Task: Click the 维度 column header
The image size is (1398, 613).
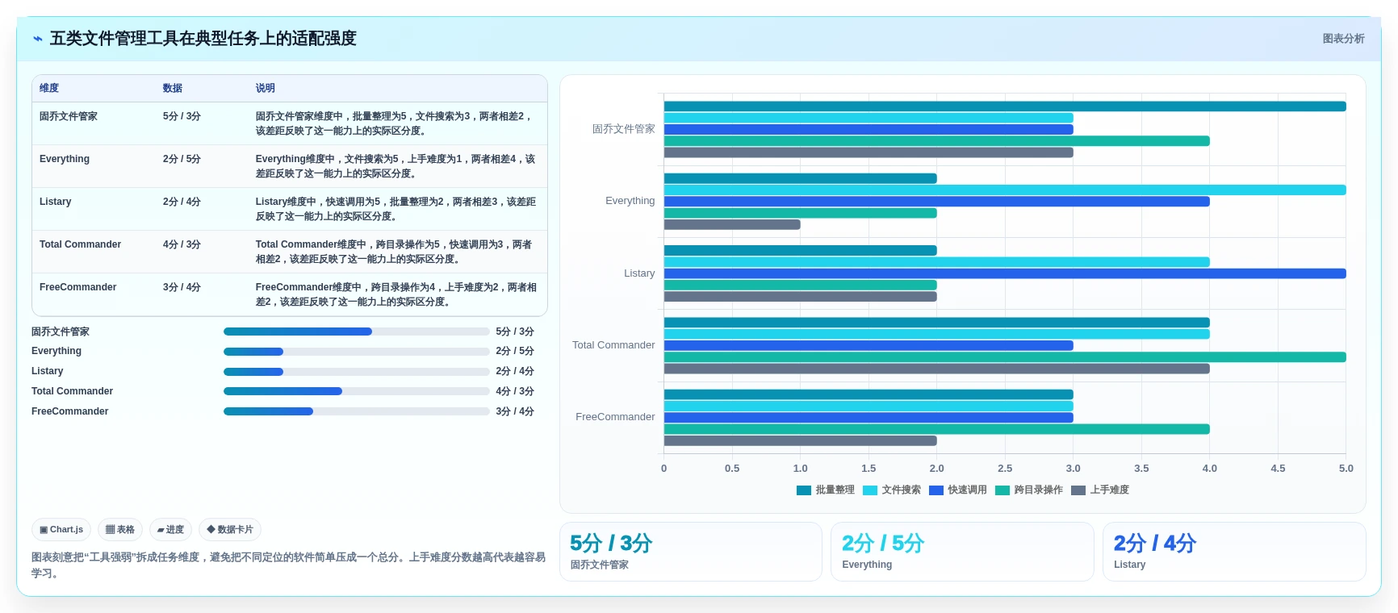Action: 49,88
